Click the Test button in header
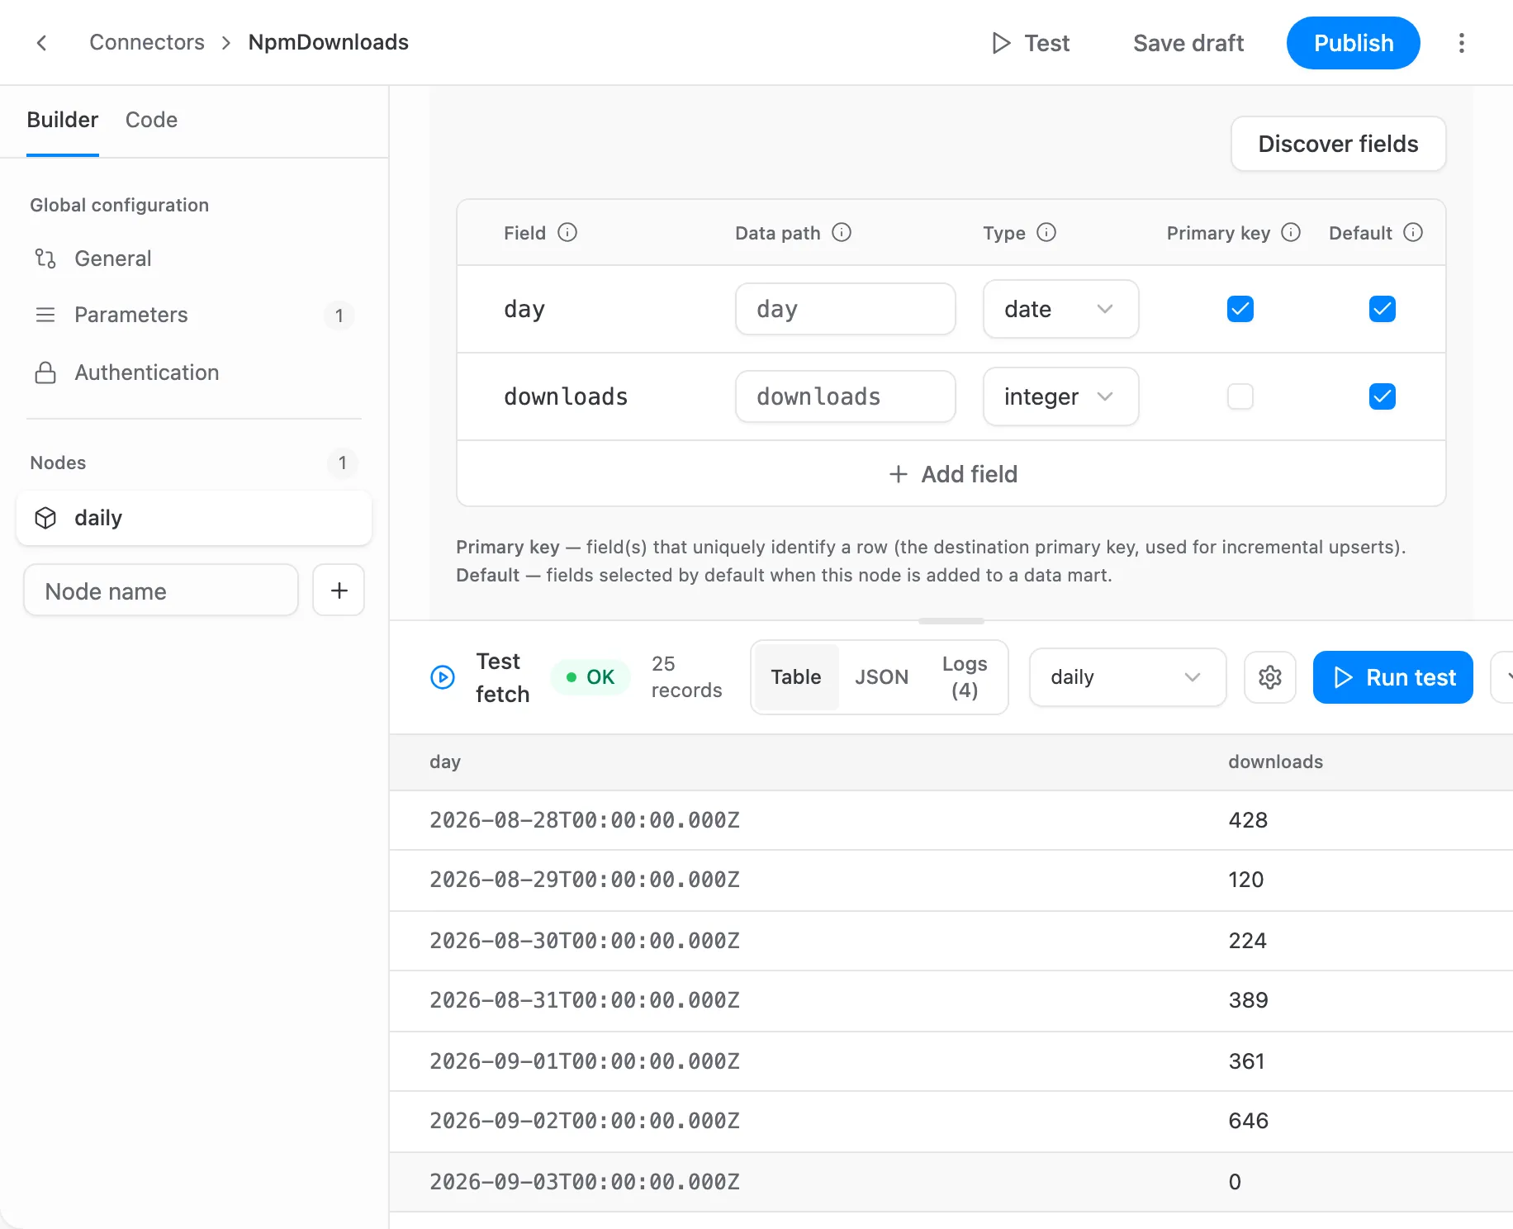Viewport: 1513px width, 1229px height. tap(1031, 43)
